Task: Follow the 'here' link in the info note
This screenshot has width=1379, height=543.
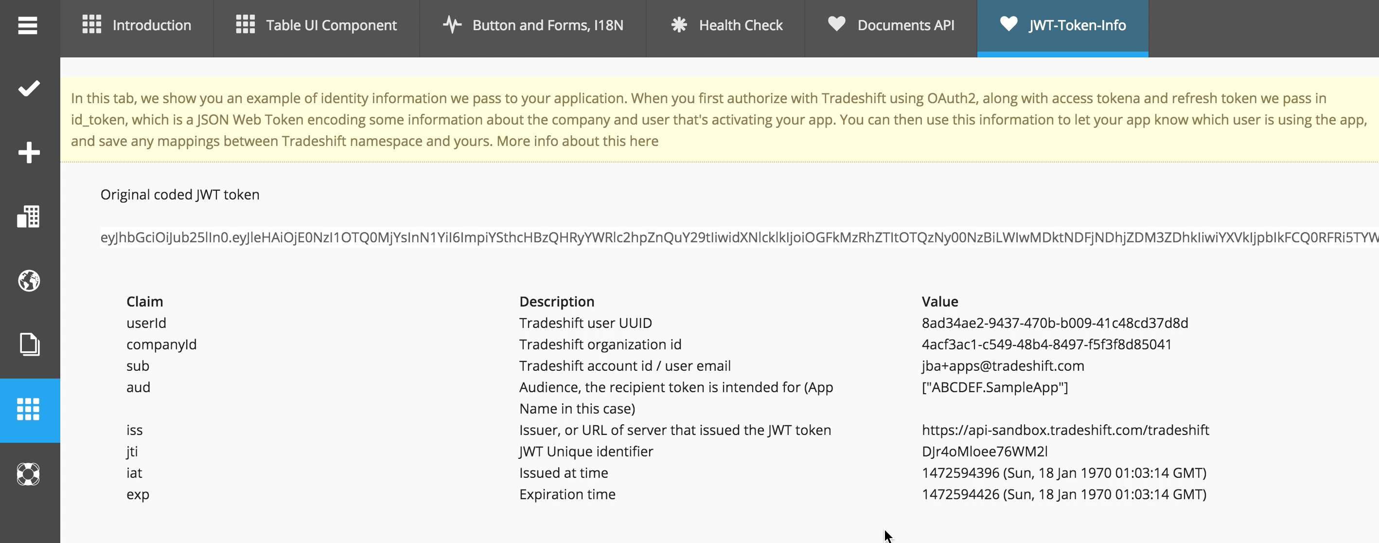Action: click(x=643, y=142)
